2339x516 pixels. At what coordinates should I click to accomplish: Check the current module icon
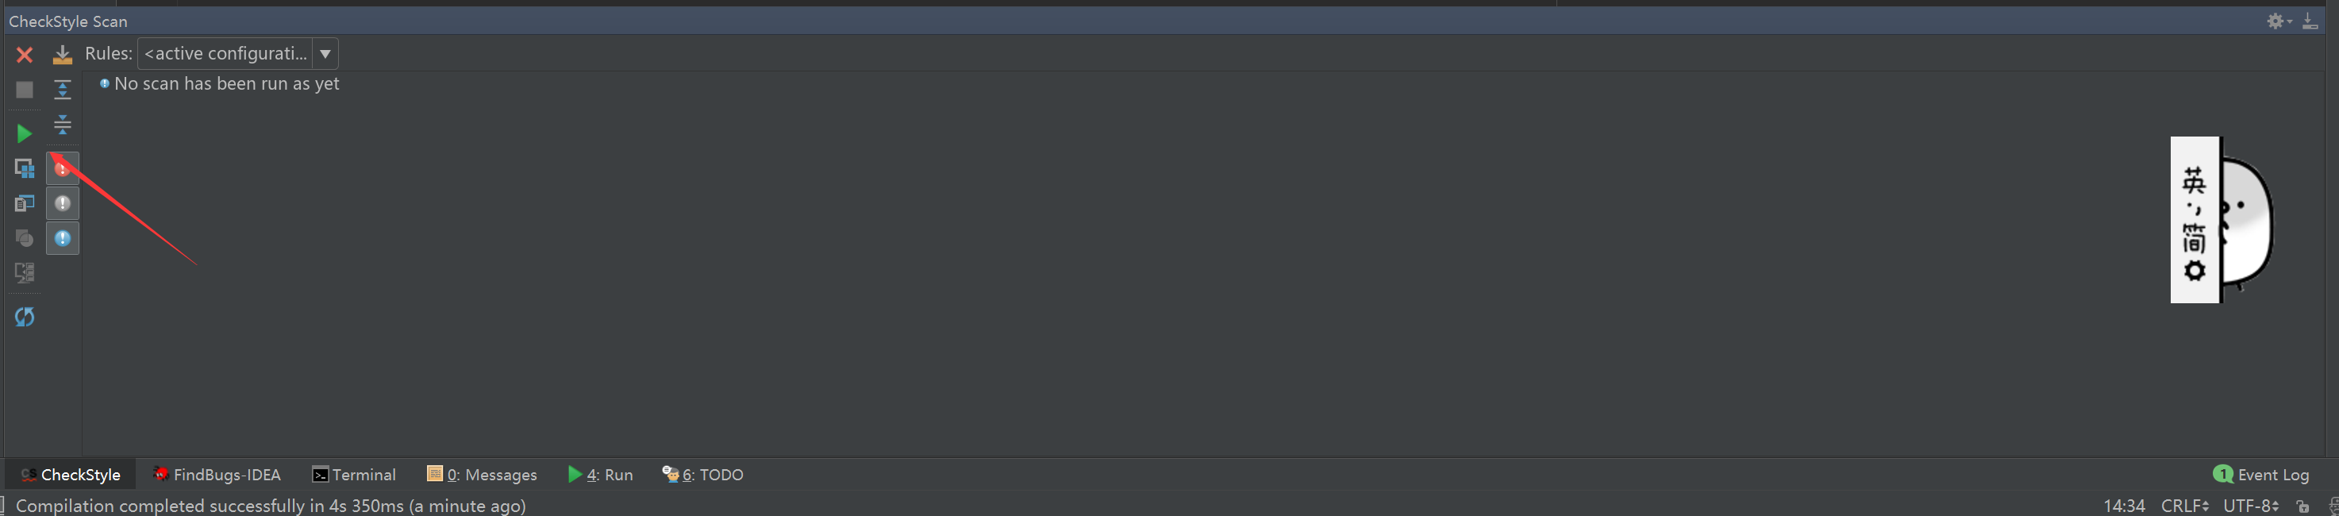[25, 169]
